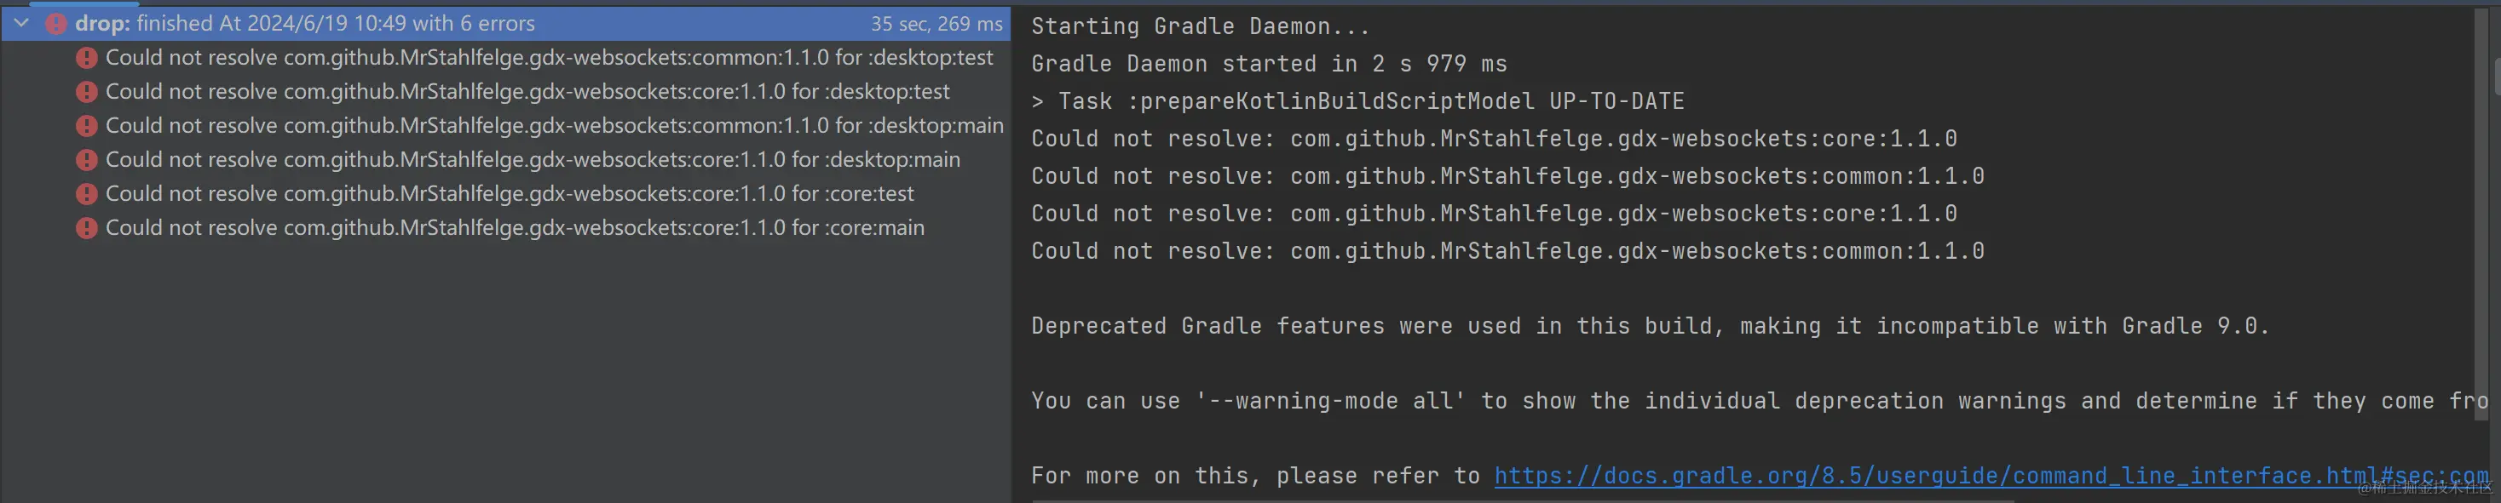
Task: Click the red error icon beside drop
Action: [55, 23]
